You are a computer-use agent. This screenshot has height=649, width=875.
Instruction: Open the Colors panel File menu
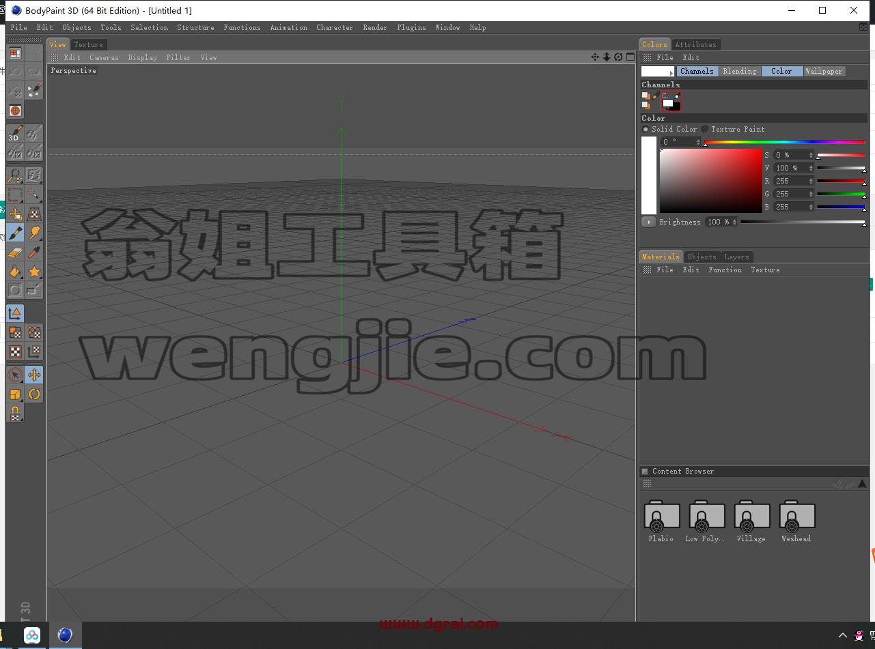tap(665, 57)
